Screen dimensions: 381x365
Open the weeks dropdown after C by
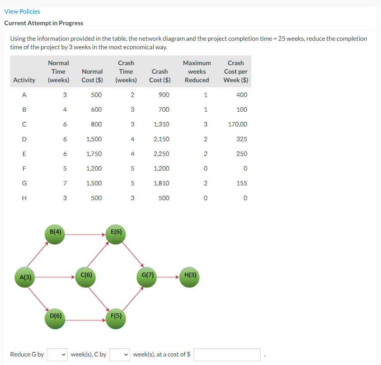[x=119, y=354]
